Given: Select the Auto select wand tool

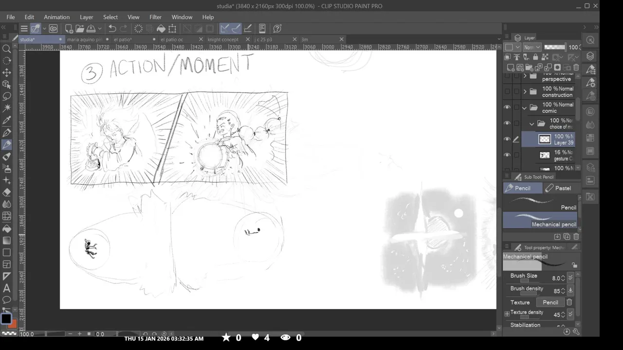Looking at the screenshot, I should 7,108.
